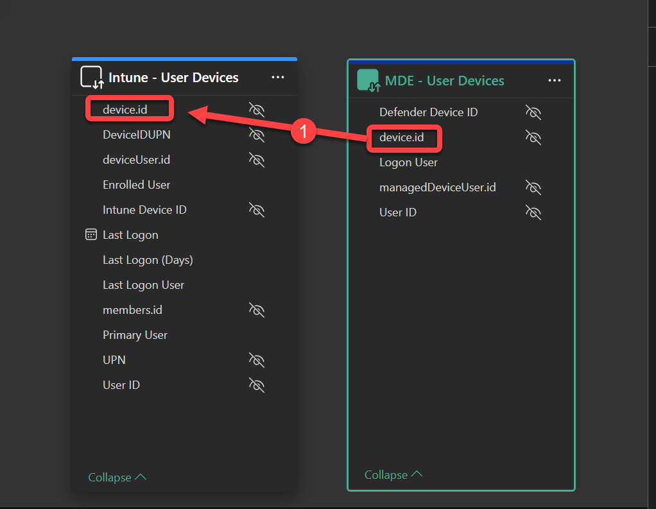Toggle visibility of Defender Device ID field

pyautogui.click(x=533, y=112)
